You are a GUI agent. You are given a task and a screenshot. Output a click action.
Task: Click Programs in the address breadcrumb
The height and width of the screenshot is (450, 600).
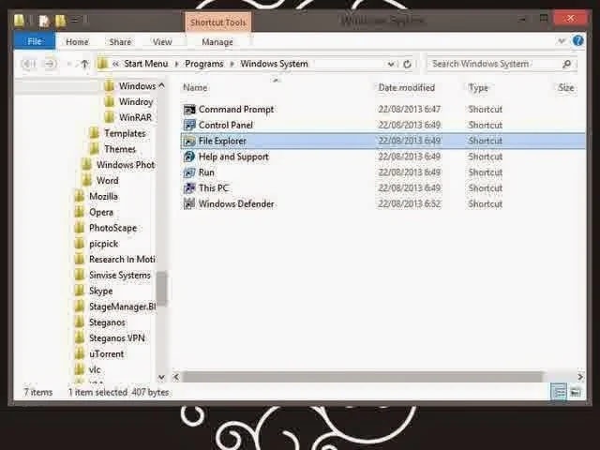click(x=204, y=64)
